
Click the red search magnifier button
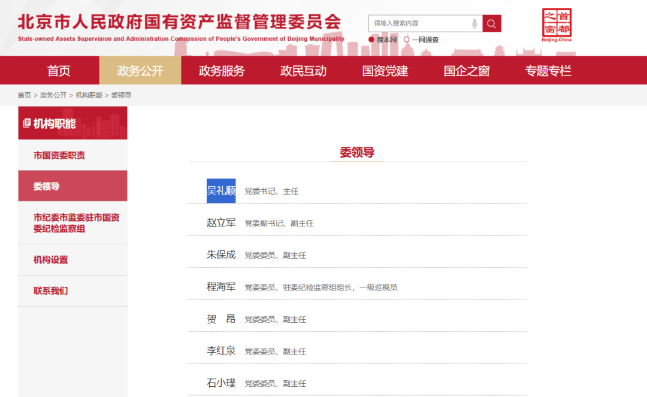click(491, 23)
